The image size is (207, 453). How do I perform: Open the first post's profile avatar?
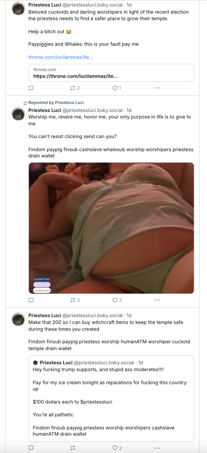tap(18, 9)
